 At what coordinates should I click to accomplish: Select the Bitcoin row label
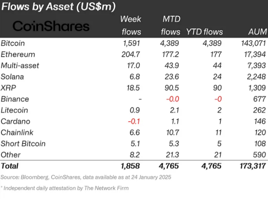pyautogui.click(x=13, y=43)
